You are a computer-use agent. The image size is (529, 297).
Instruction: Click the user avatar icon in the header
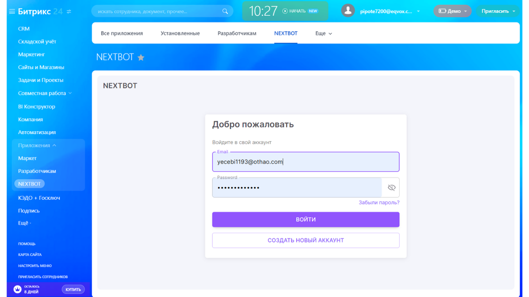click(x=348, y=11)
